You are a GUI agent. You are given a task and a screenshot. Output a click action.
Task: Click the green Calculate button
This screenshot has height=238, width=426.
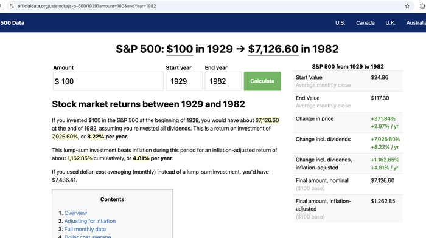coord(262,81)
